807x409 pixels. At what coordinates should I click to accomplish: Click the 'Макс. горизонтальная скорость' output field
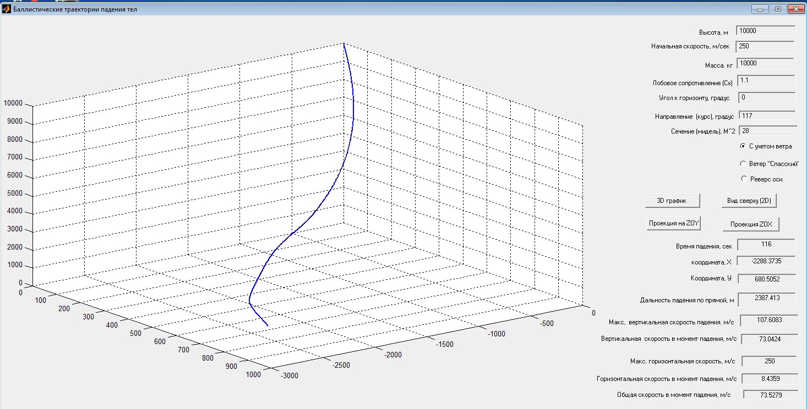770,361
